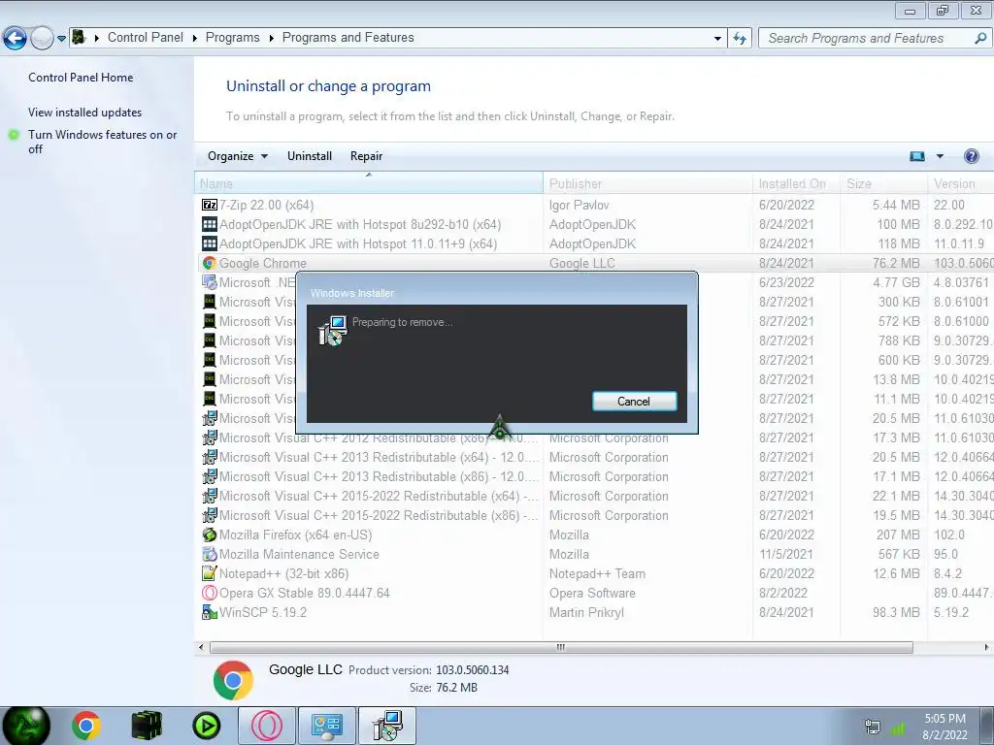Click the Uninstall toolbar button
This screenshot has width=994, height=745.
(x=310, y=156)
